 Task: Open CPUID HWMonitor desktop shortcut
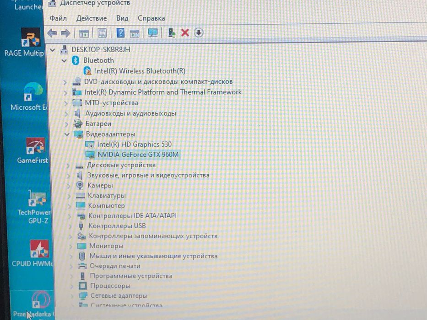pyautogui.click(x=39, y=248)
